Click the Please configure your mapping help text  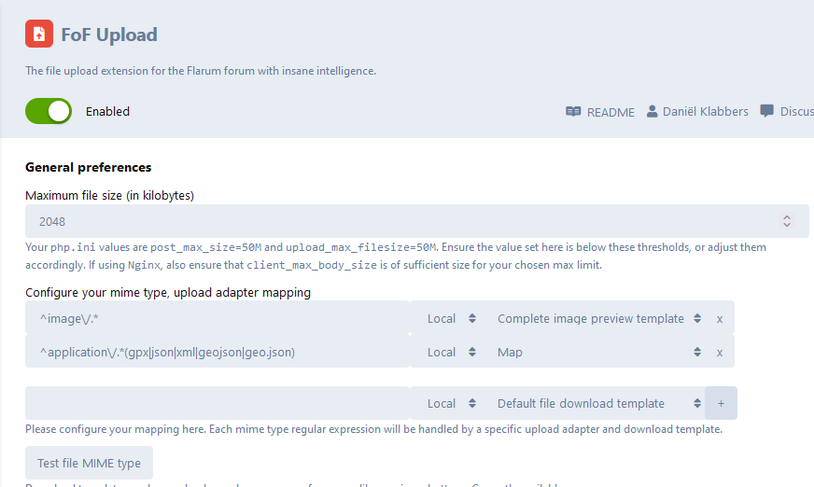(373, 429)
